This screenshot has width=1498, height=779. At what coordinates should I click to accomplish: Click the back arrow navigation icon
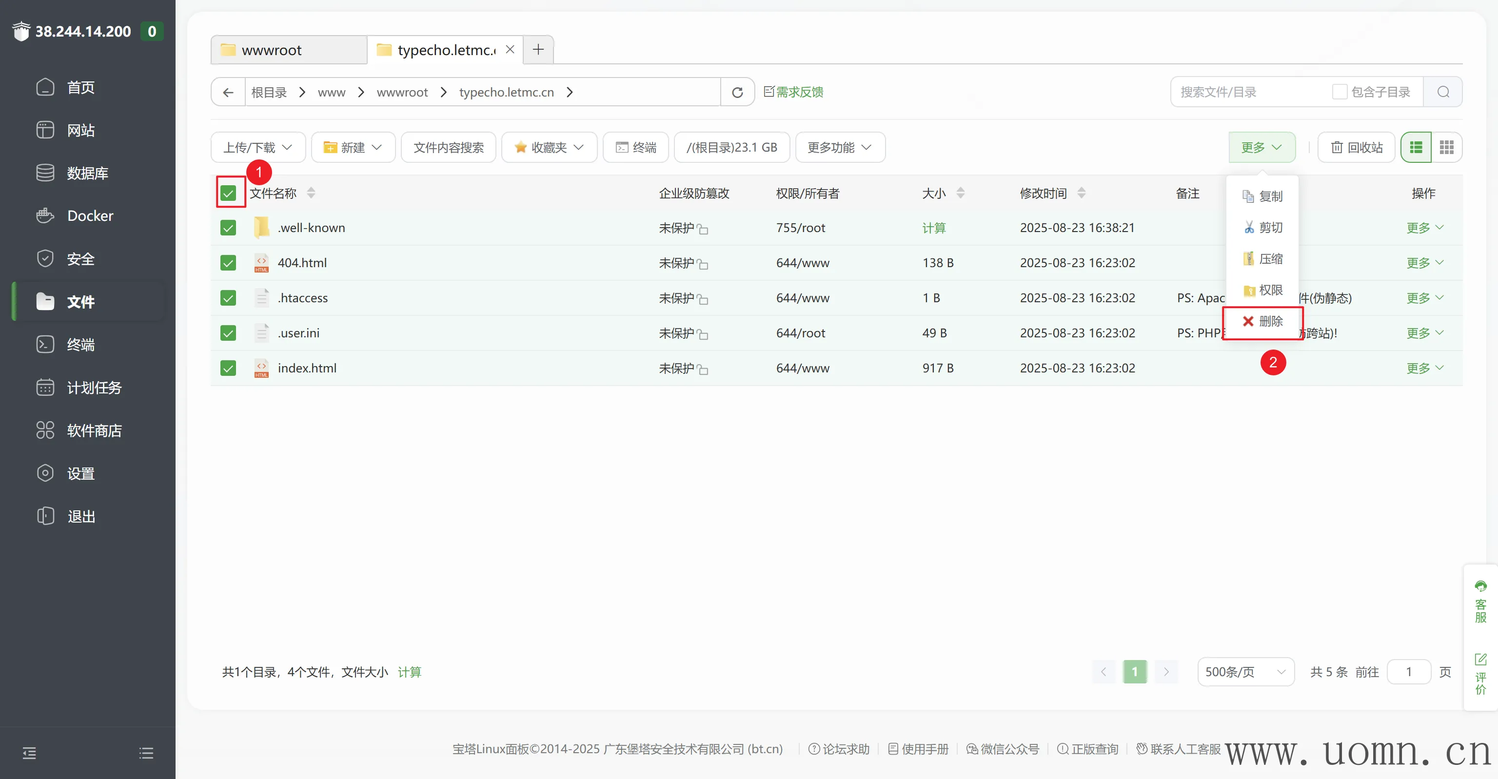(x=228, y=92)
